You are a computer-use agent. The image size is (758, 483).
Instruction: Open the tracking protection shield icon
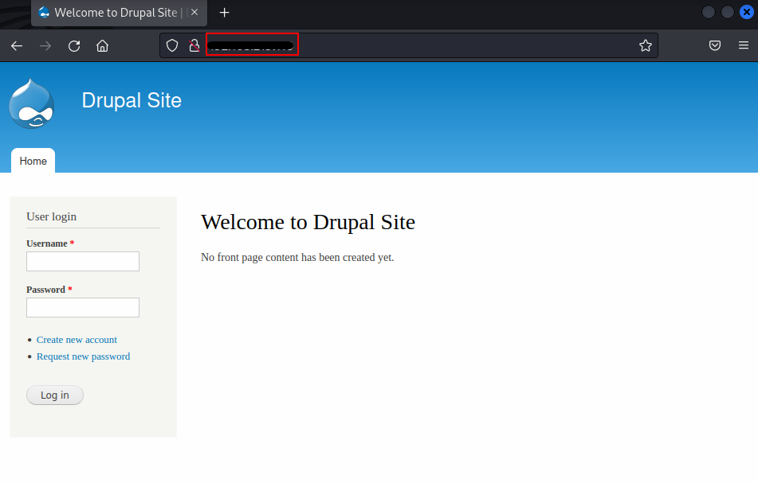pos(172,46)
